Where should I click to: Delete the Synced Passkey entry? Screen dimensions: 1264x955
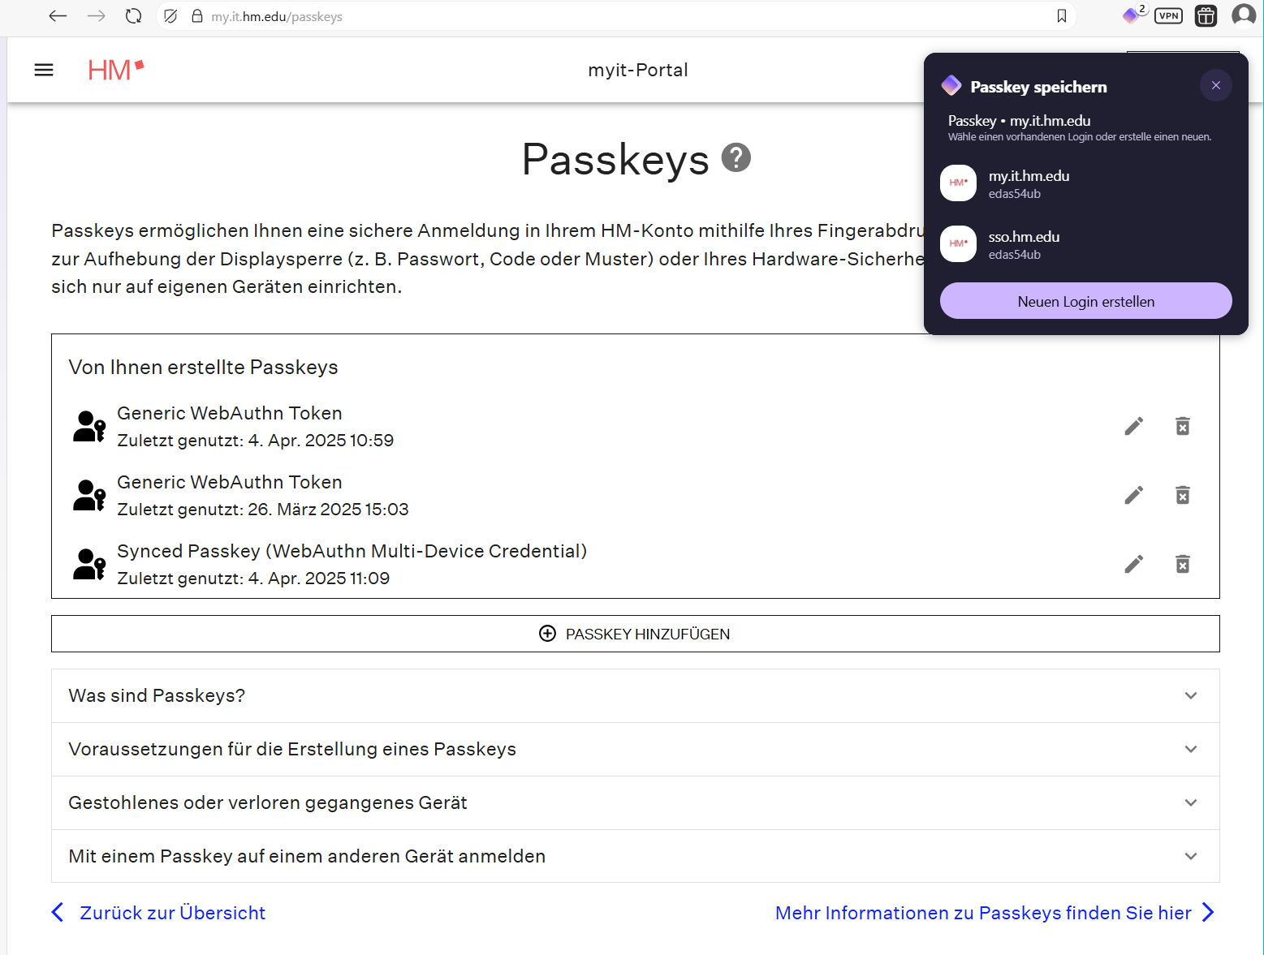(1183, 564)
